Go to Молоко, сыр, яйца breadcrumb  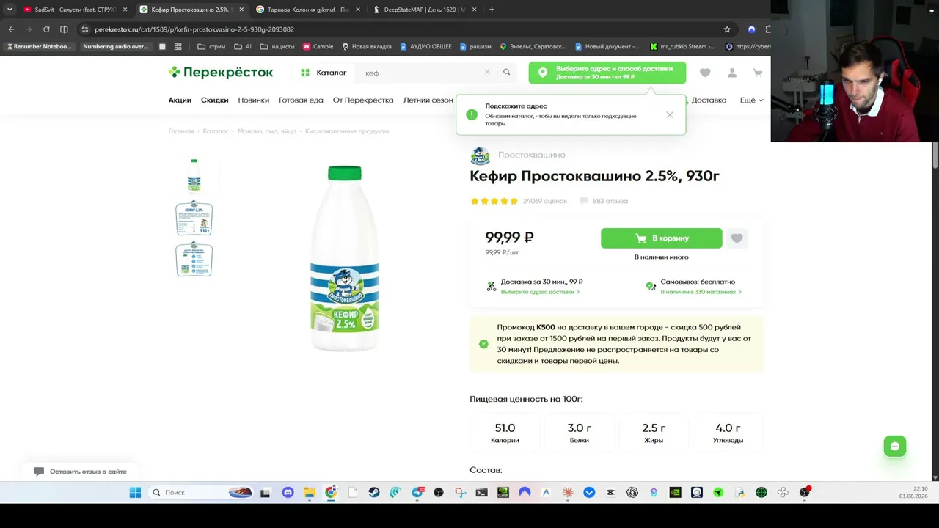[267, 131]
